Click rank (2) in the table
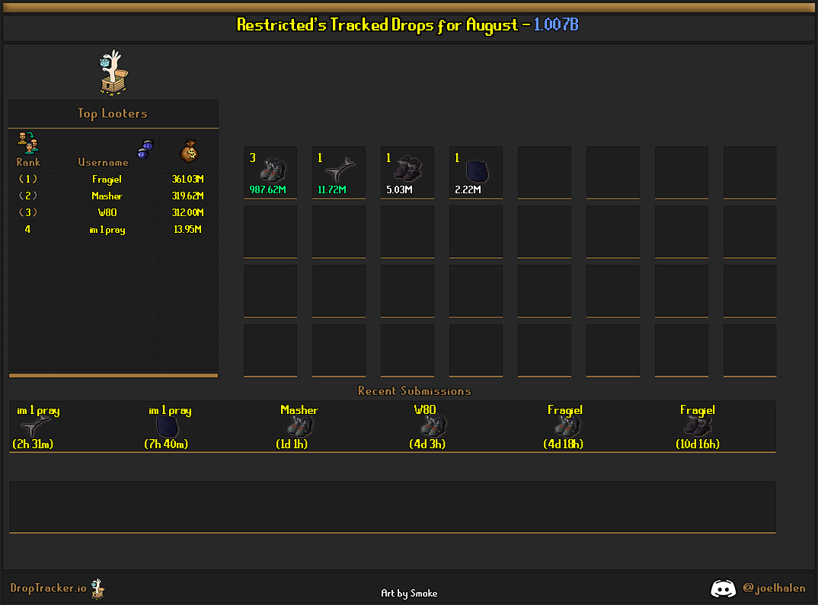818x605 pixels. click(27, 196)
